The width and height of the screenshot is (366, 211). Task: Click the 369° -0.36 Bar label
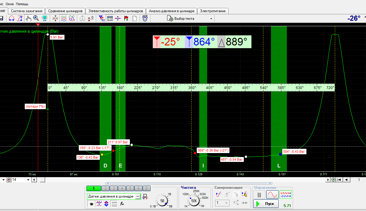[x=213, y=150]
